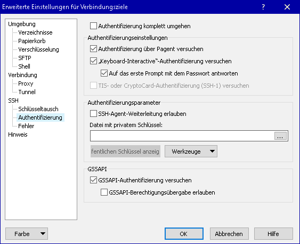Open the Fehler settings page
This screenshot has height=244, width=300.
point(26,126)
